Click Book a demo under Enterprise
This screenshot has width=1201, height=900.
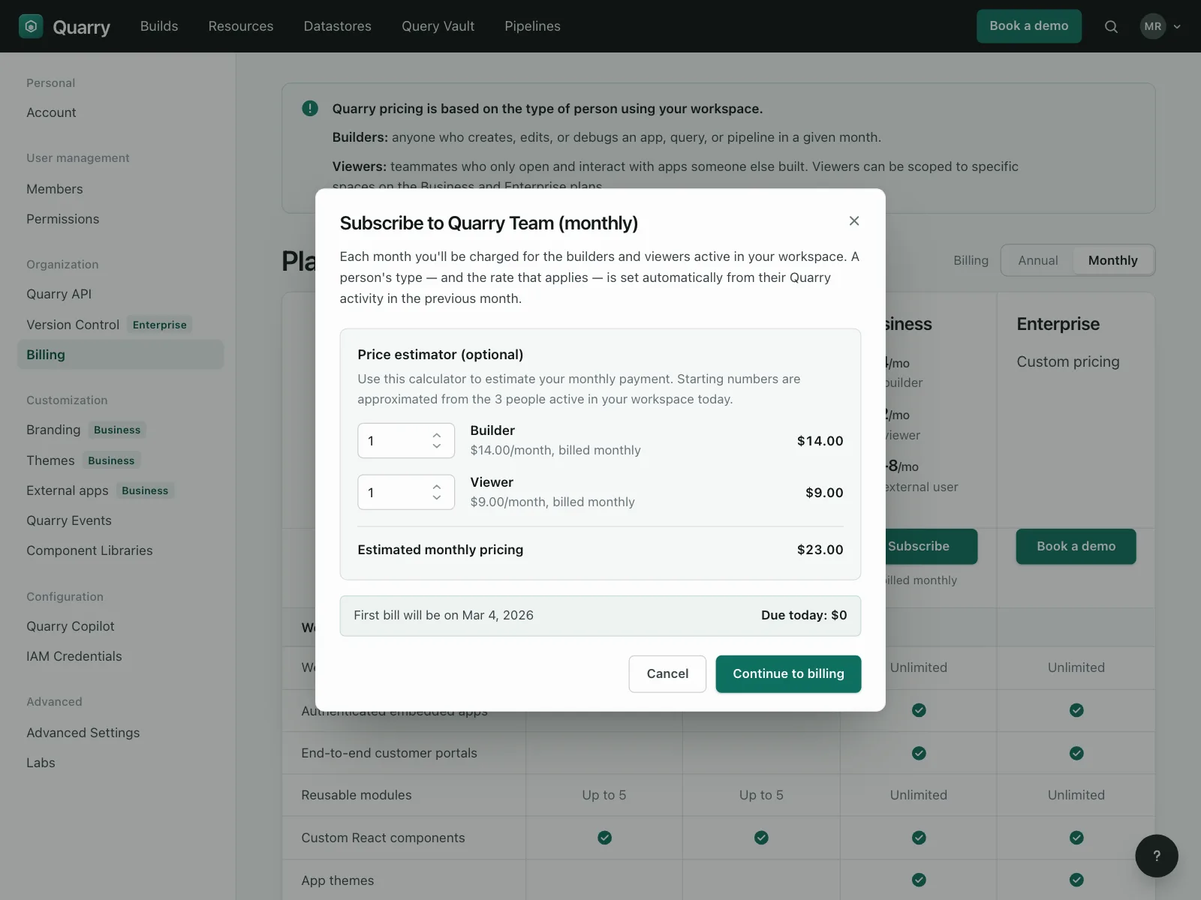click(x=1076, y=546)
